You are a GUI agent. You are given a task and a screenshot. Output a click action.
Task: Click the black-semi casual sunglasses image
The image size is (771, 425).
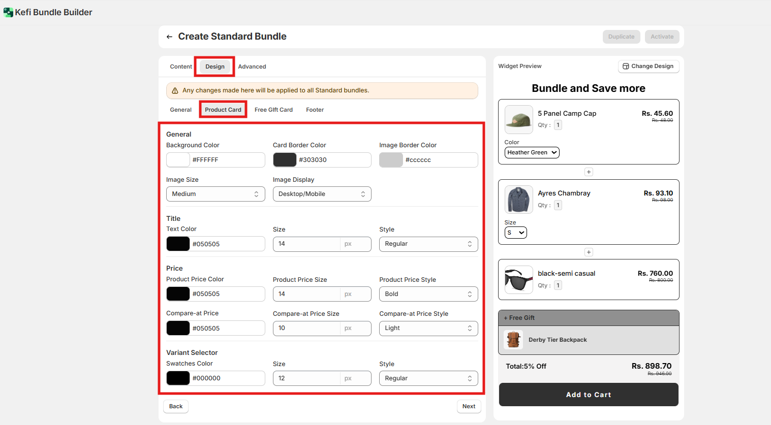point(518,279)
